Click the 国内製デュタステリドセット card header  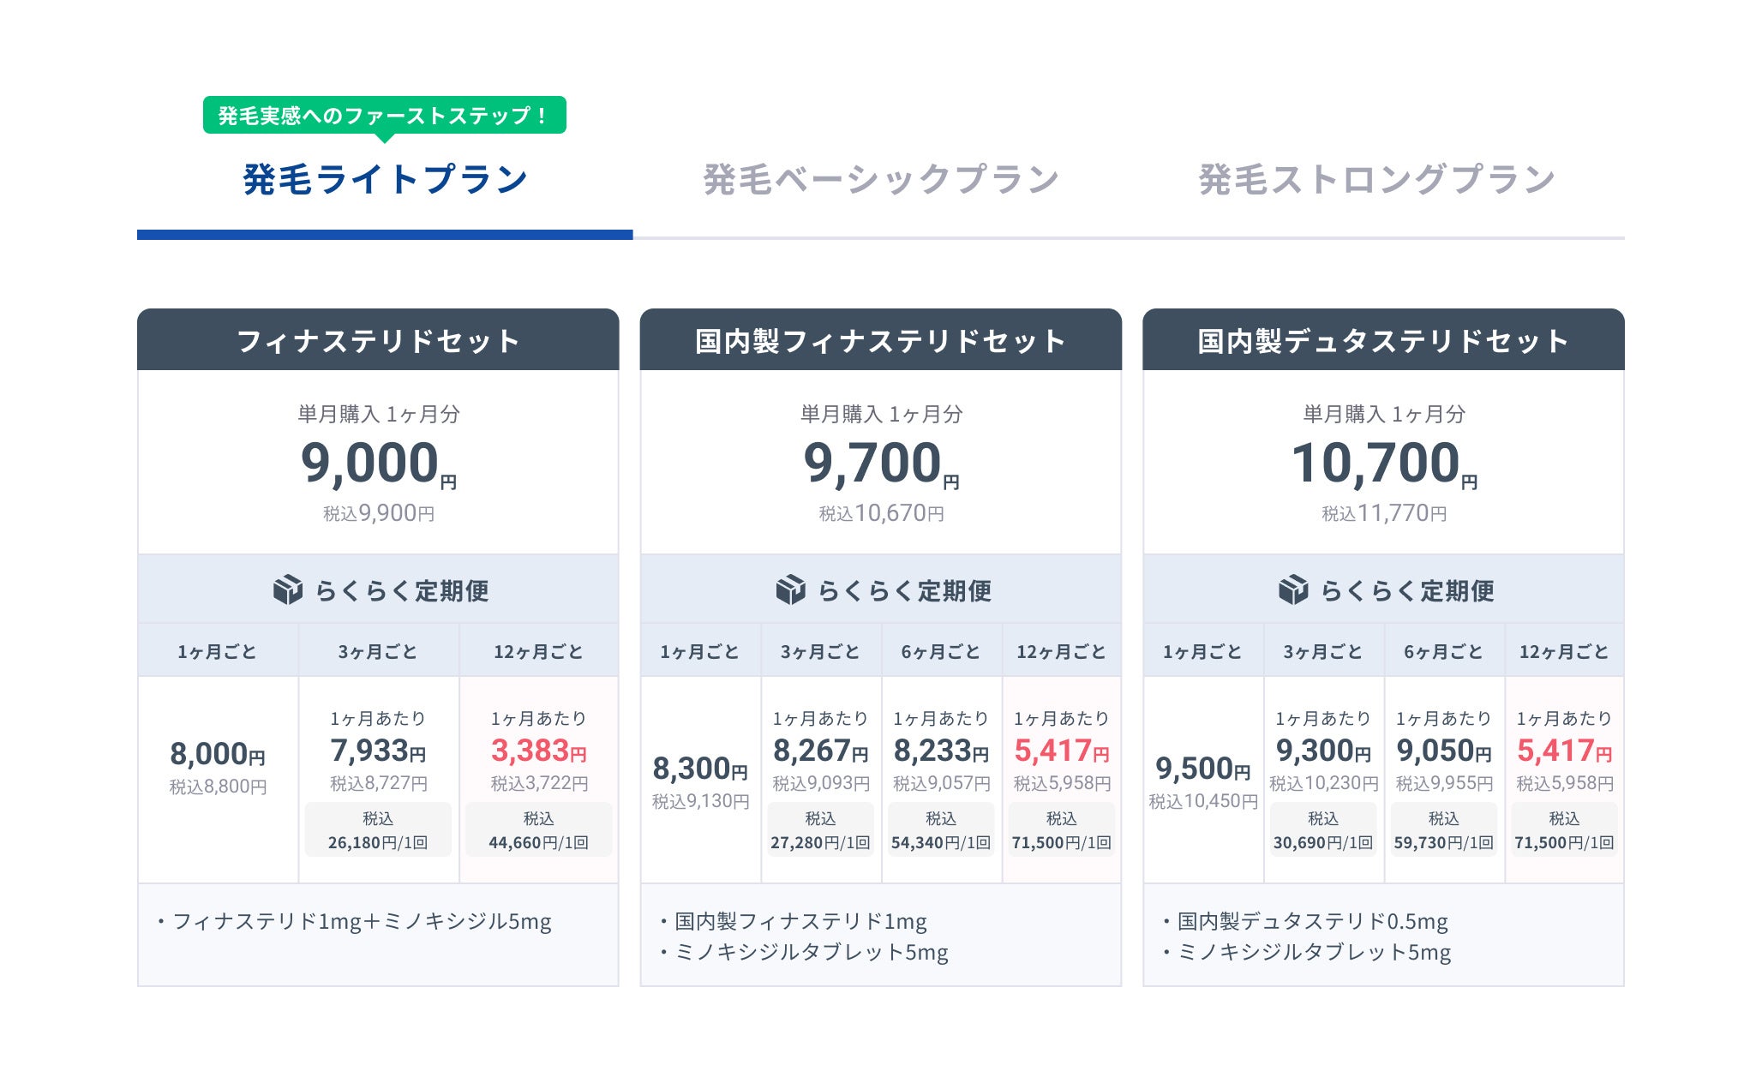pyautogui.click(x=1383, y=341)
